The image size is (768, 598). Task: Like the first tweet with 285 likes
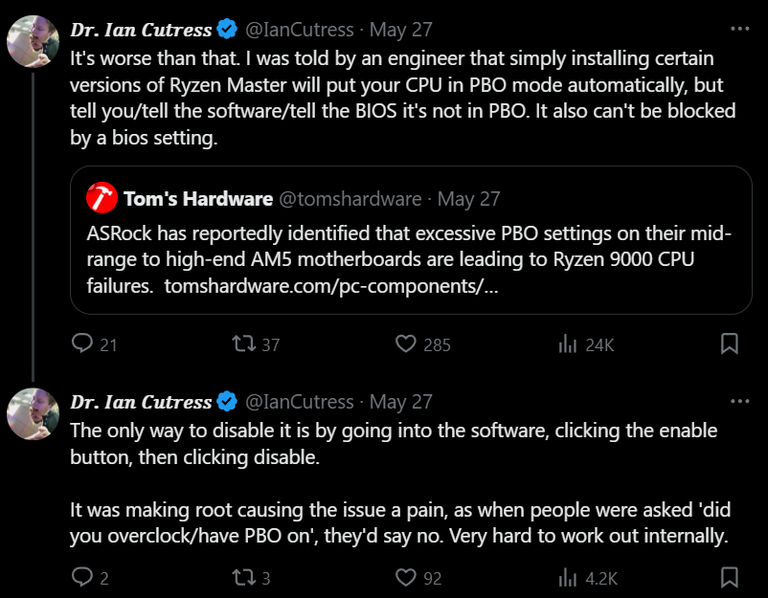pos(422,344)
